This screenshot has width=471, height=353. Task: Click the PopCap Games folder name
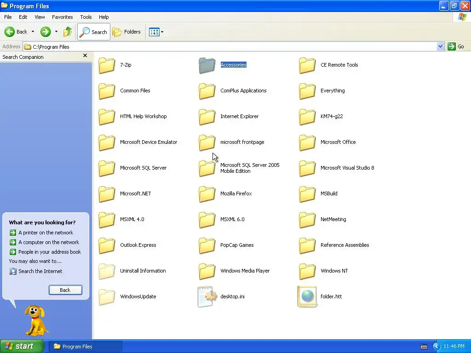click(237, 245)
